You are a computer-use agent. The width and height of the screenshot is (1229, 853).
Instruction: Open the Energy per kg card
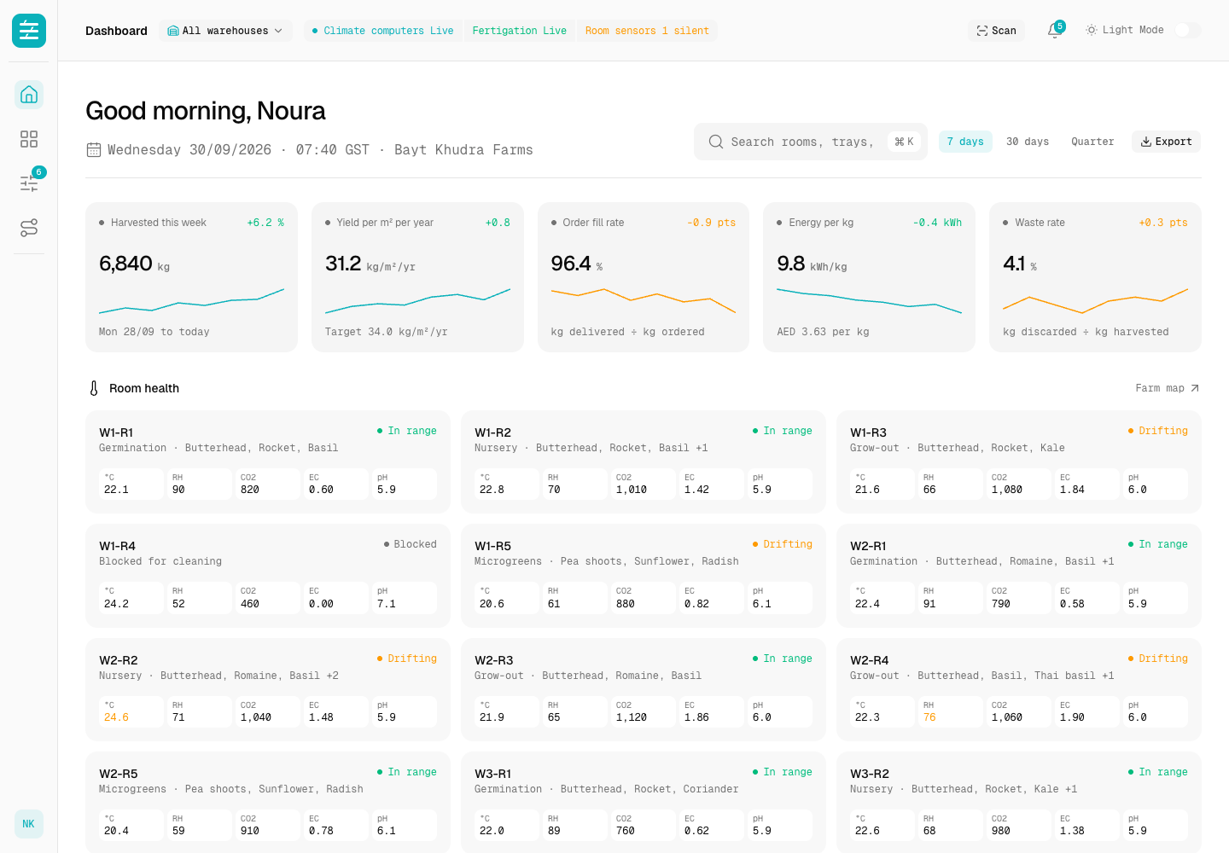[869, 277]
